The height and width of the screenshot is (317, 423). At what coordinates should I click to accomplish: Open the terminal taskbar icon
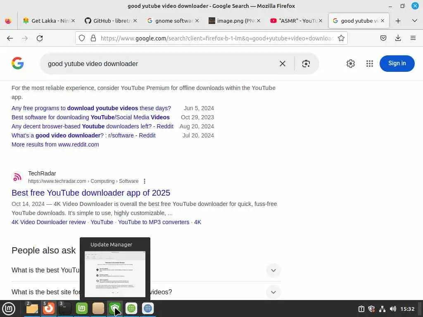[65, 308]
